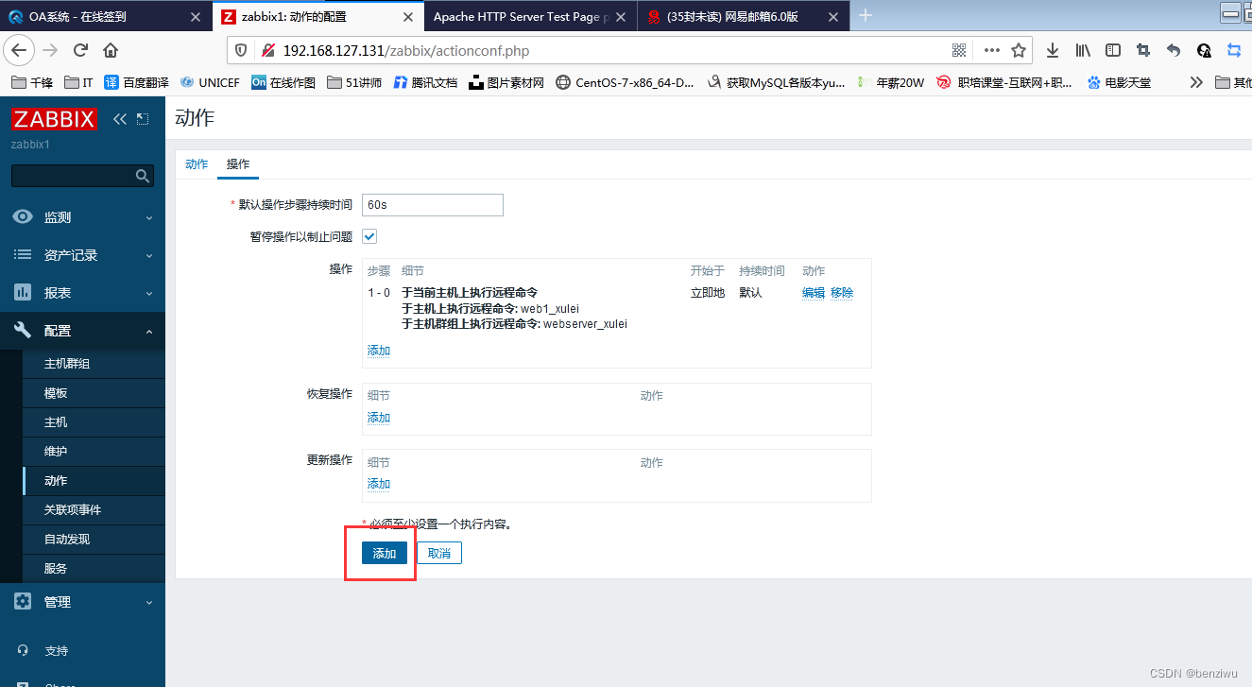This screenshot has width=1252, height=687.
Task: Select the 操作 tab
Action: pyautogui.click(x=238, y=164)
